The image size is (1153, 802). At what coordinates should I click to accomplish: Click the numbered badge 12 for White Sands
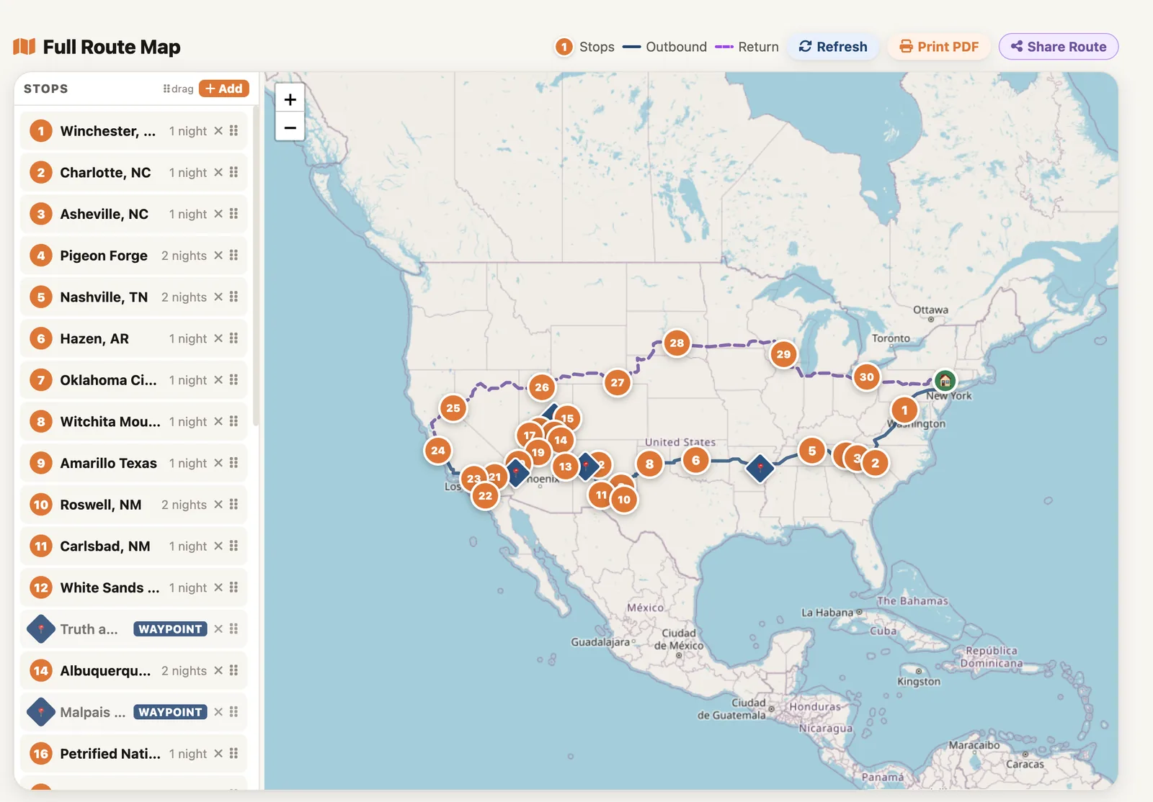[41, 587]
